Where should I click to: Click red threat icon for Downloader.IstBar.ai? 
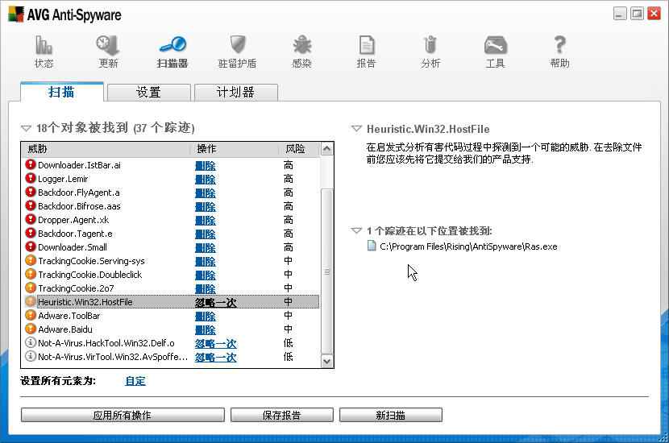tap(31, 164)
